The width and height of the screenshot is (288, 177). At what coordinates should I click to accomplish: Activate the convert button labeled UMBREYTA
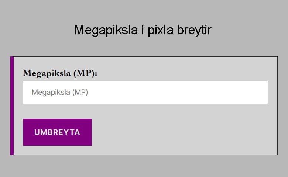(57, 132)
